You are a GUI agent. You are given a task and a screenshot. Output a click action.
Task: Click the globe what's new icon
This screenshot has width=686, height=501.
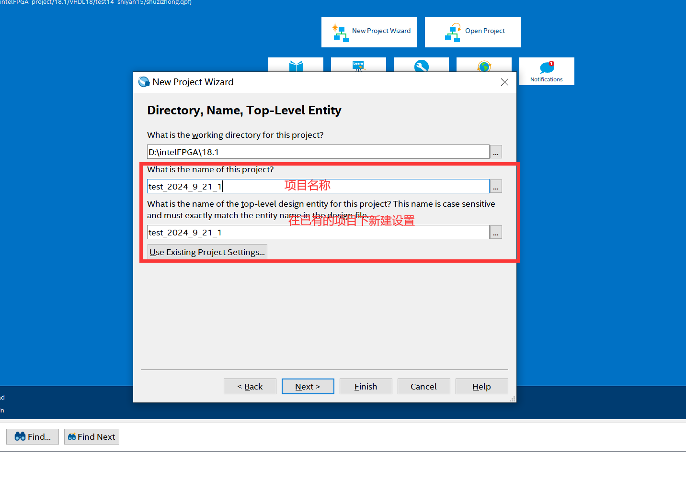pyautogui.click(x=484, y=66)
